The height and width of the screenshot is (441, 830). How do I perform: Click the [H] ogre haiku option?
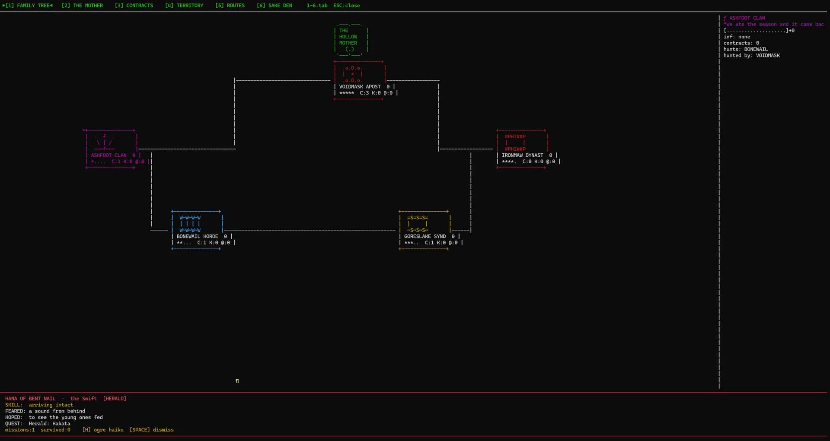tap(103, 430)
